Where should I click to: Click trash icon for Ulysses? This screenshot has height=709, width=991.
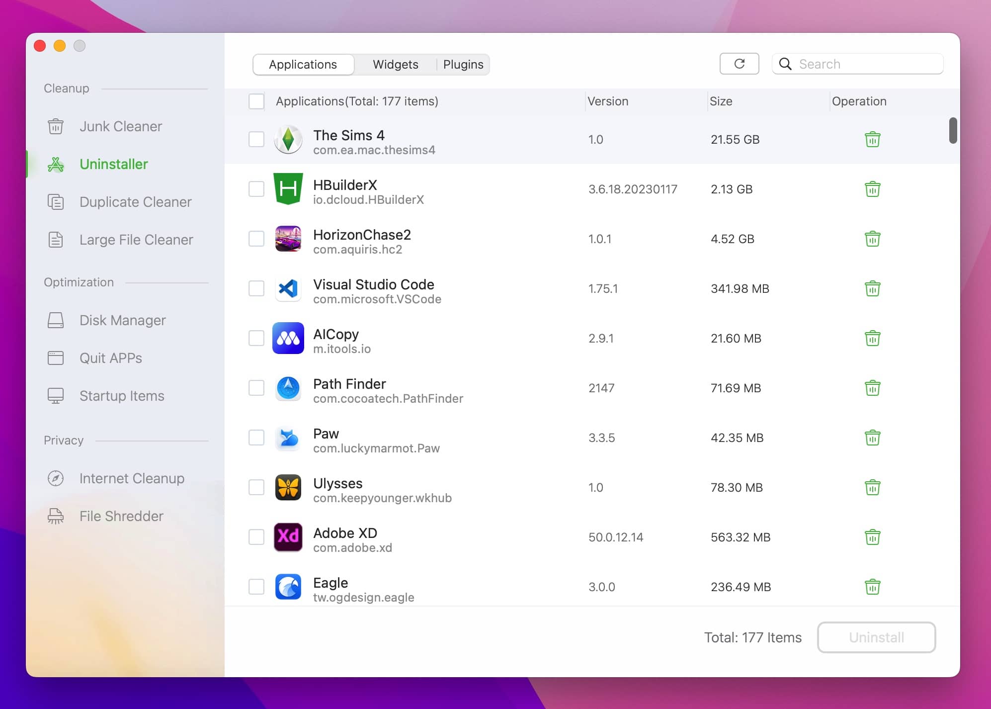[872, 487]
